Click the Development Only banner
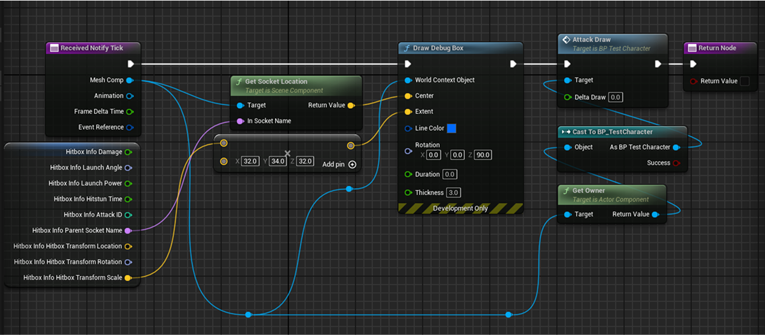The width and height of the screenshot is (765, 335). pos(461,208)
